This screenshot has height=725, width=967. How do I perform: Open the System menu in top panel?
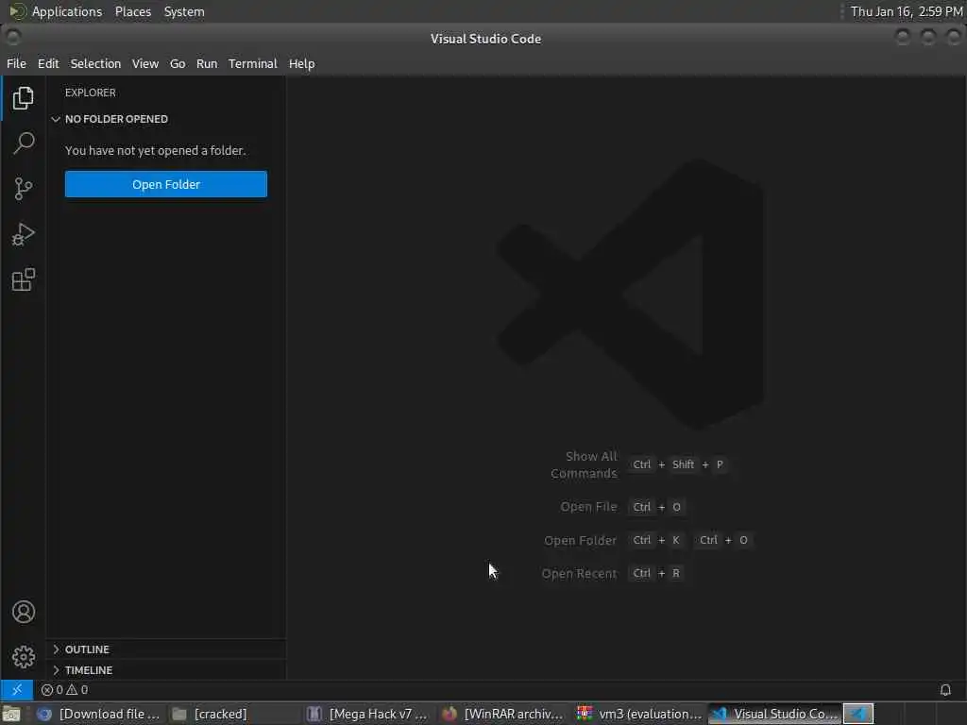pyautogui.click(x=184, y=11)
